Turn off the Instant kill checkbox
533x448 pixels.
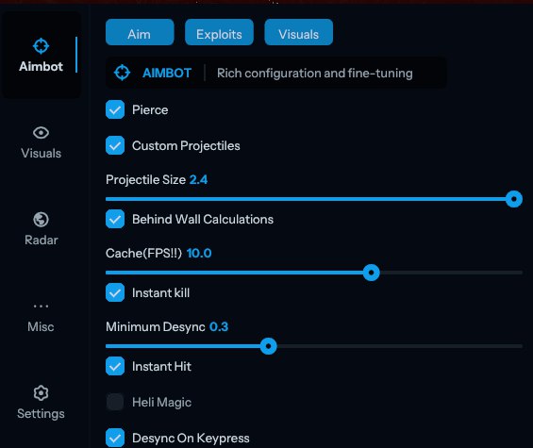115,292
